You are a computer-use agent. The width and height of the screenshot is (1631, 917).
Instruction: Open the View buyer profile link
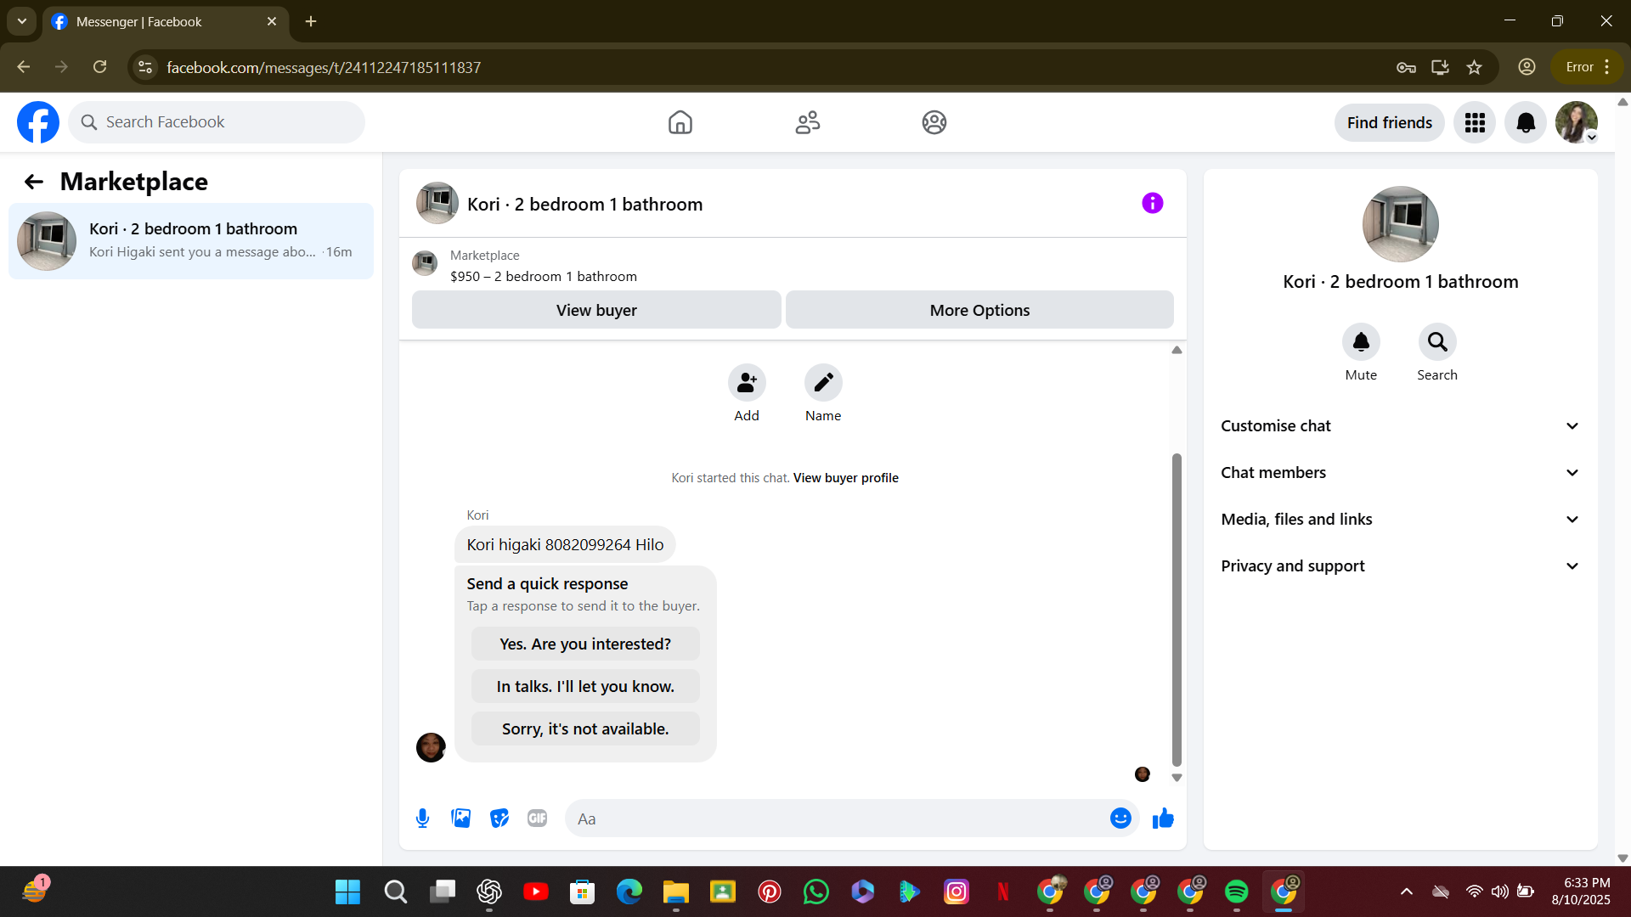845,478
